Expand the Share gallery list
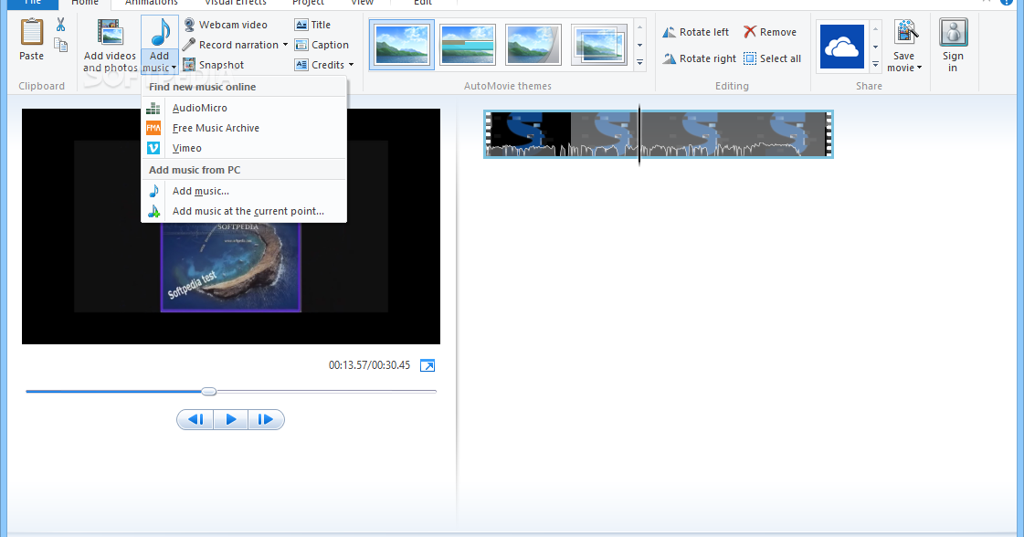The width and height of the screenshot is (1024, 537). click(876, 64)
